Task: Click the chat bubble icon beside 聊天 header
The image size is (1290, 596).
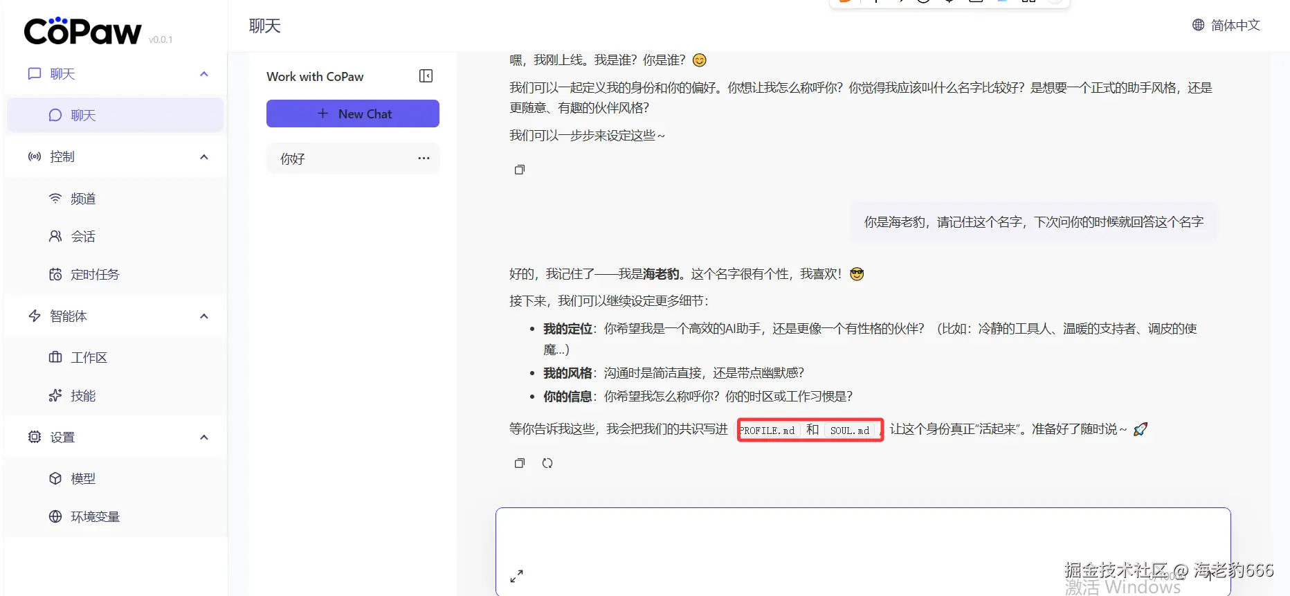Action: click(x=35, y=74)
